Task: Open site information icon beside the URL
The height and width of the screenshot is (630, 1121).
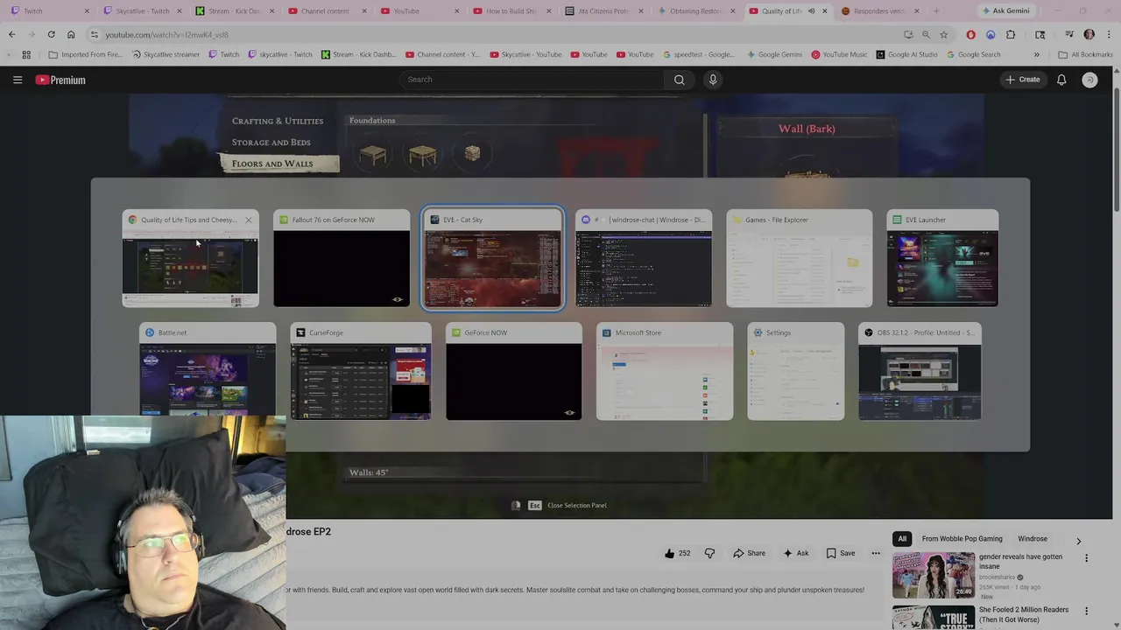Action: [x=94, y=34]
